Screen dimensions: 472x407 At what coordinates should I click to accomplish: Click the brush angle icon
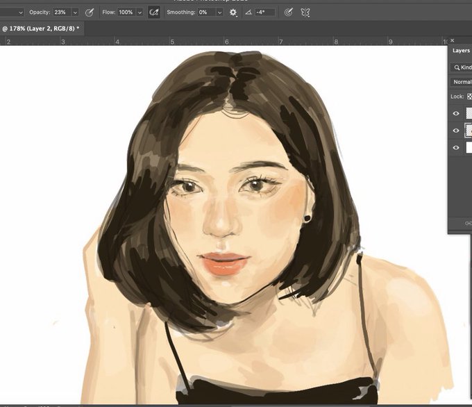248,13
